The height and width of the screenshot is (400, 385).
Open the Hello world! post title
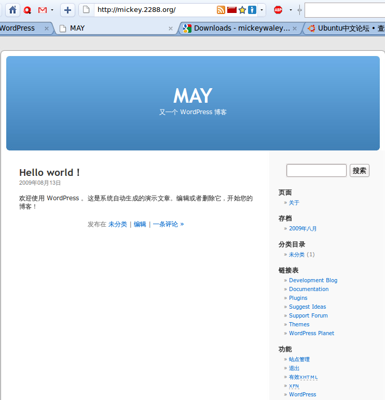[50, 173]
